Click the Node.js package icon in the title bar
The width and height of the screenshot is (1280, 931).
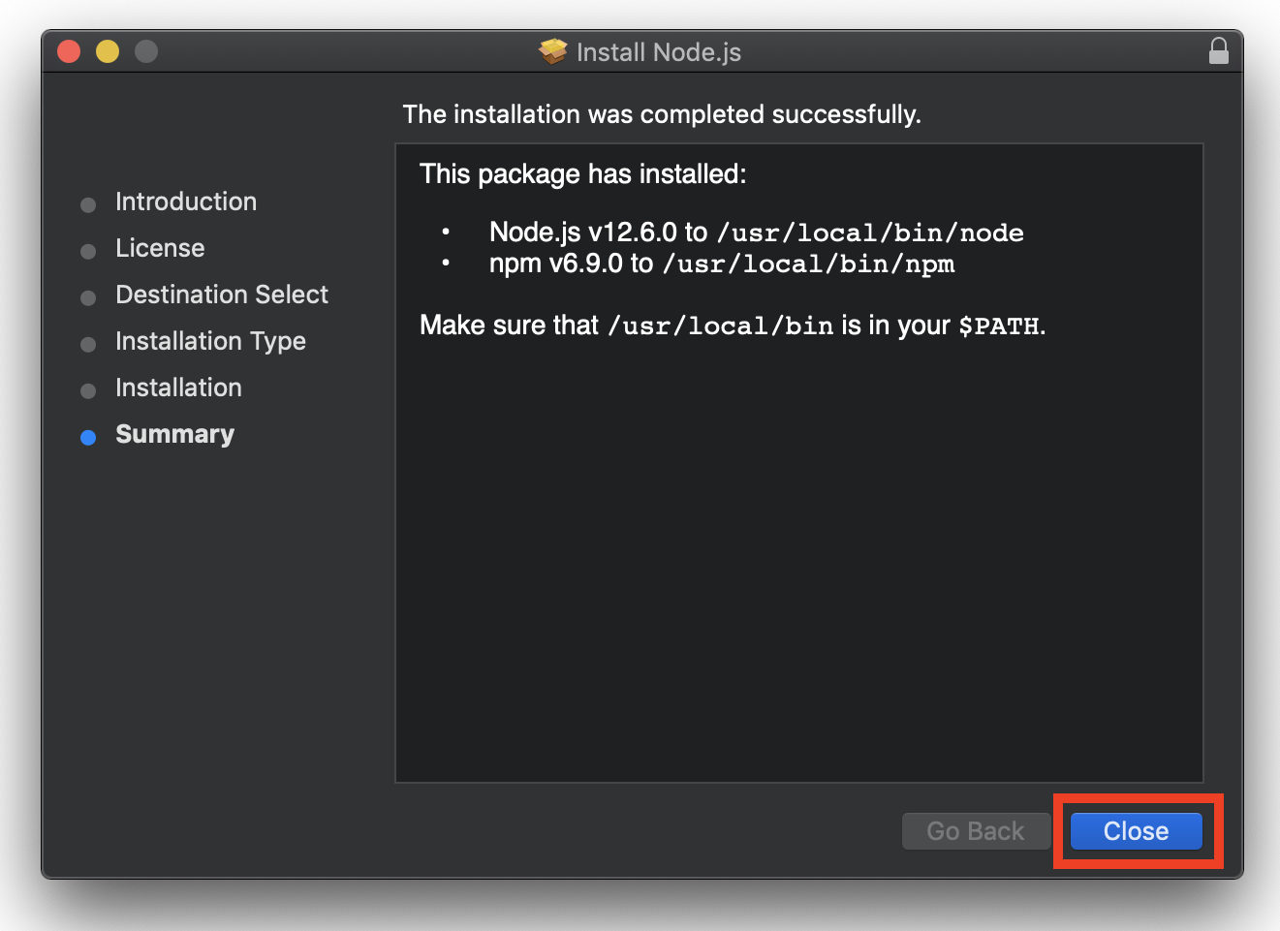click(551, 51)
